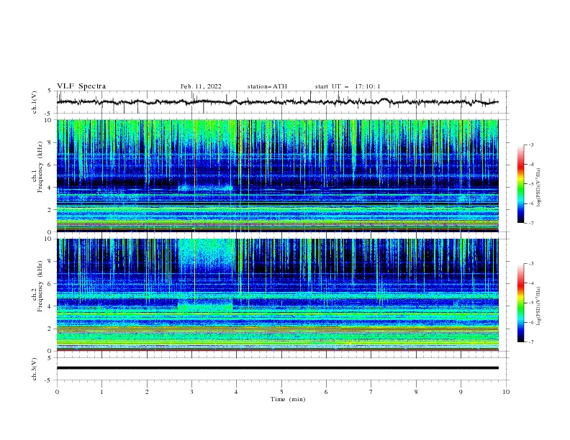Click the ch.2 frequency tick label 6

(x=50, y=284)
